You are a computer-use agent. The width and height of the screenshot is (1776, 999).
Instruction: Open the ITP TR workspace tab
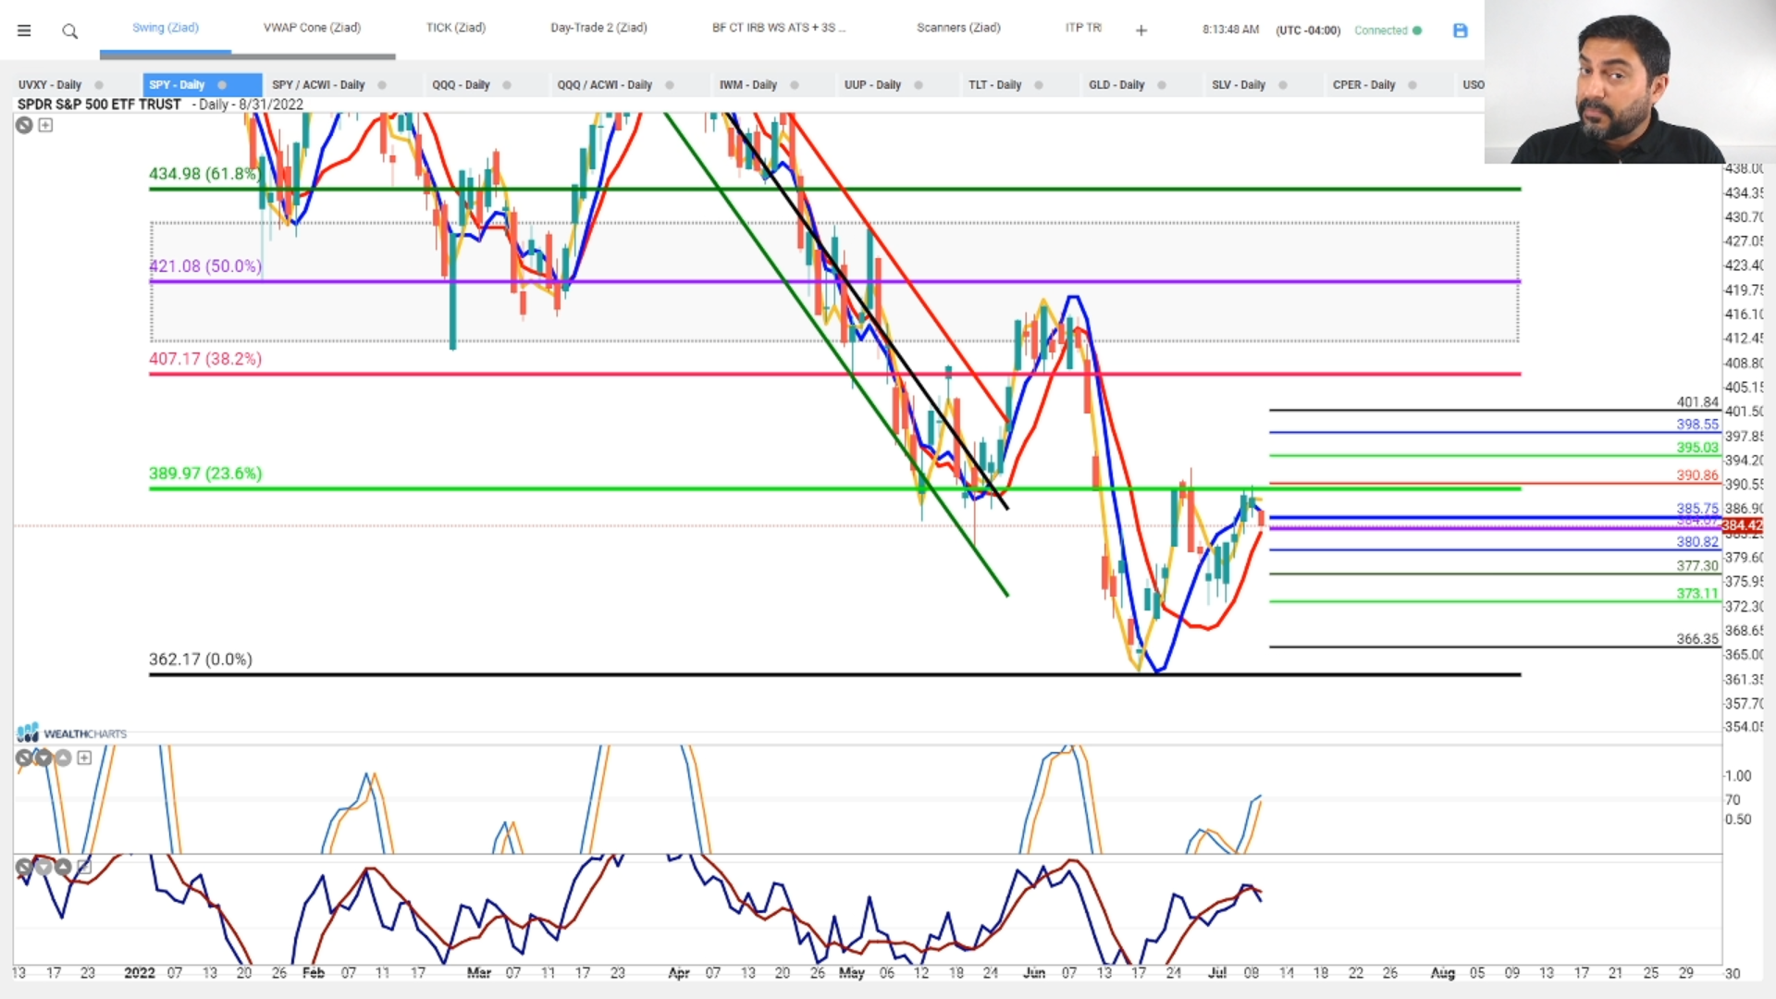click(x=1083, y=28)
